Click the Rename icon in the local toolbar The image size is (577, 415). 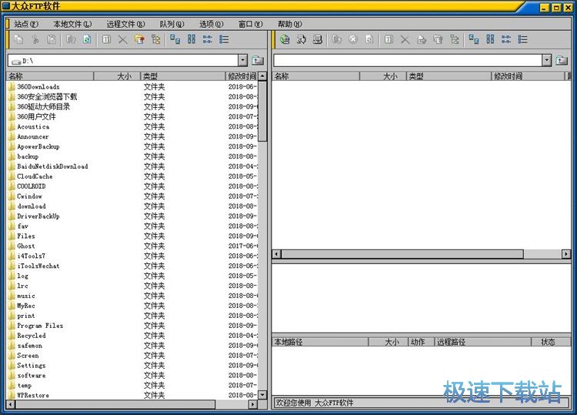point(106,39)
